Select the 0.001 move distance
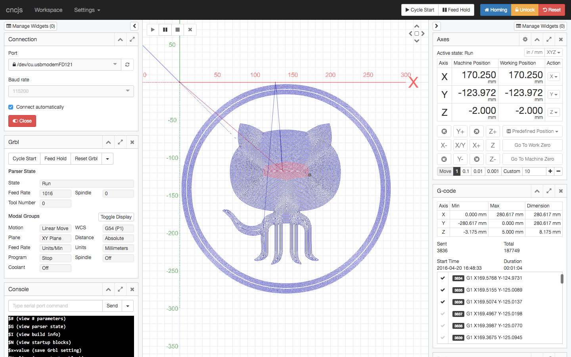Viewport: 571px width, 357px height. tap(493, 171)
